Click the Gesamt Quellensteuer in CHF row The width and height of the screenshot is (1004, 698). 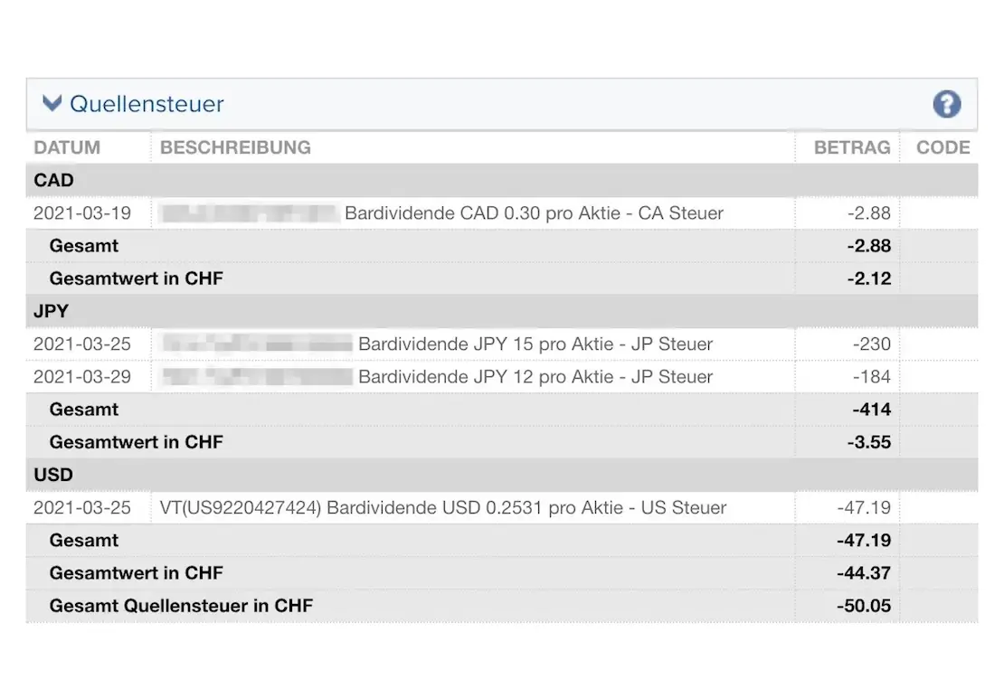tap(181, 606)
